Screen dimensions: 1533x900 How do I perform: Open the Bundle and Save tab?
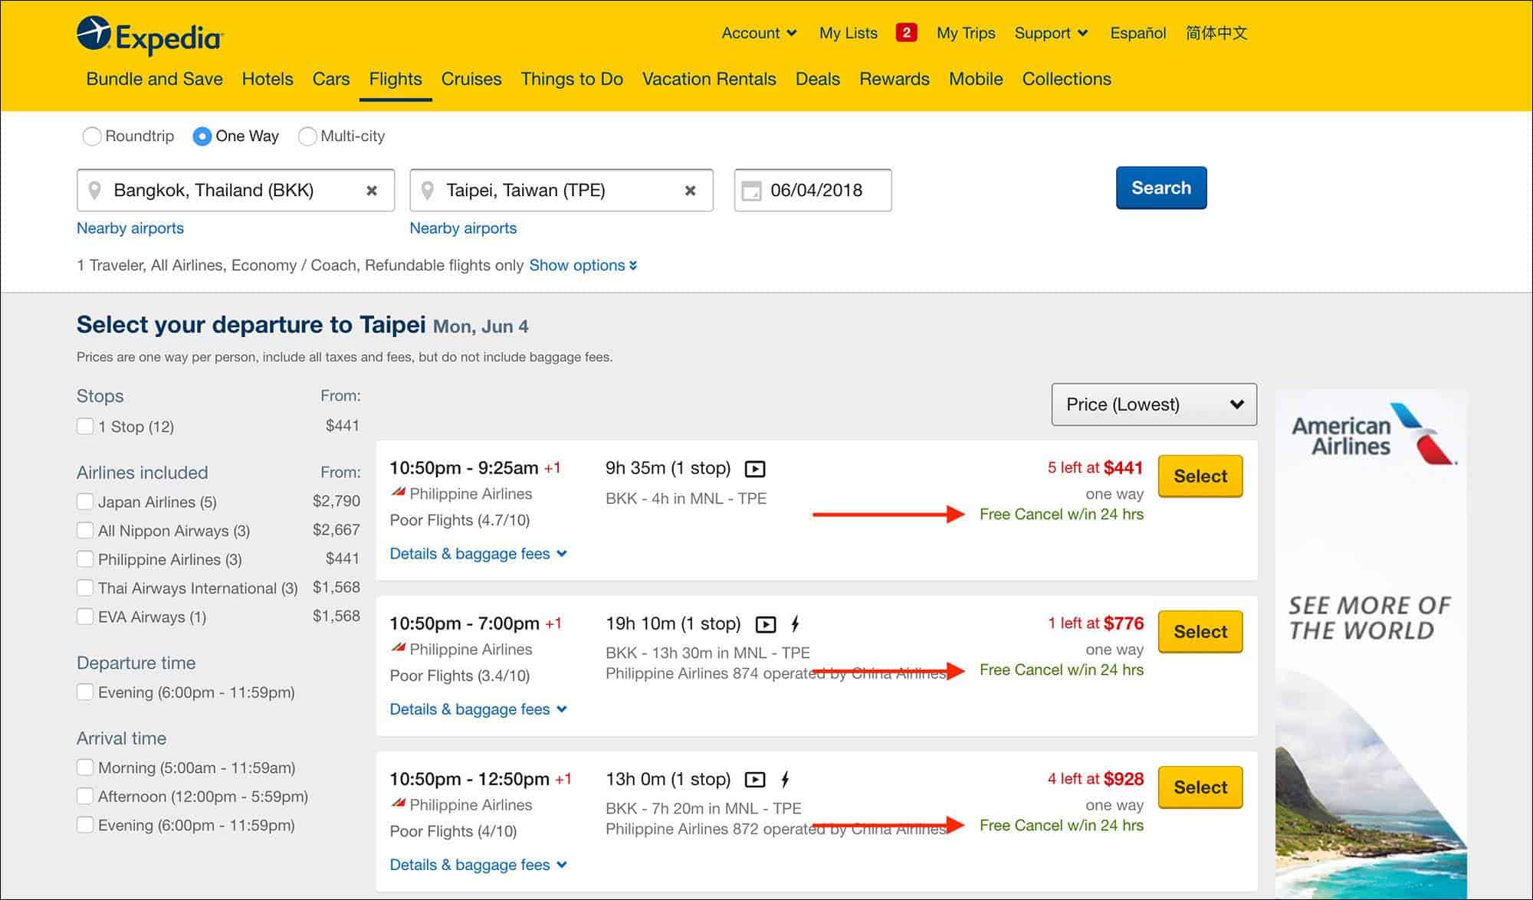click(x=154, y=79)
